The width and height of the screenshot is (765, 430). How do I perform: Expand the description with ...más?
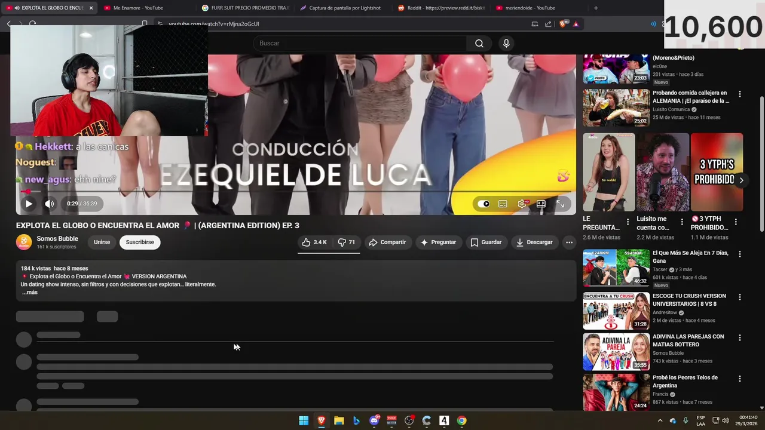coord(30,292)
